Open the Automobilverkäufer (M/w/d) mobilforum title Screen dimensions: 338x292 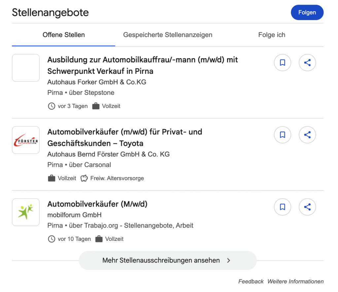tap(97, 204)
